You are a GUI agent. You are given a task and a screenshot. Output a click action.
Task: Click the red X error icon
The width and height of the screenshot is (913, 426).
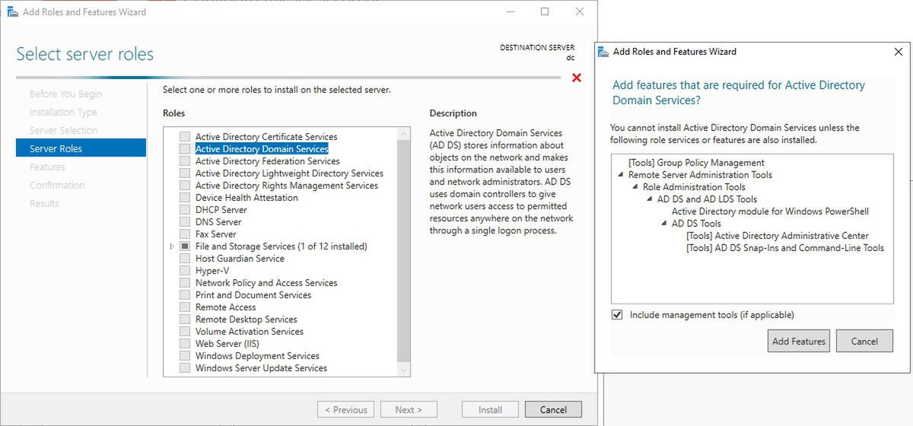click(x=577, y=78)
